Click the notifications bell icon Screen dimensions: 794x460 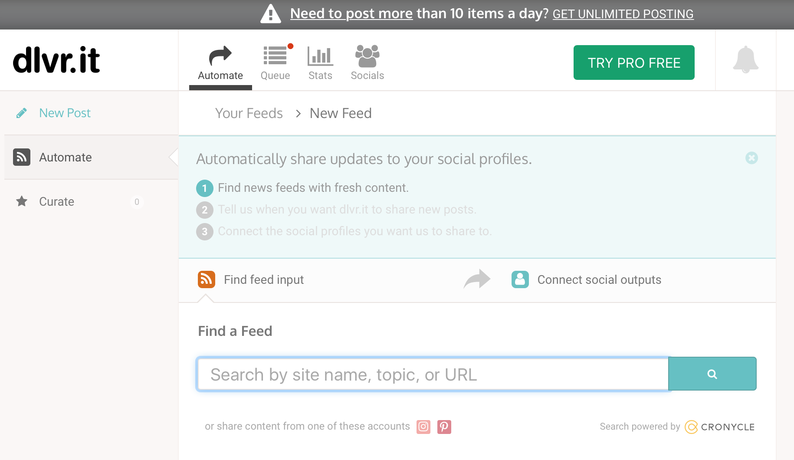pyautogui.click(x=745, y=60)
